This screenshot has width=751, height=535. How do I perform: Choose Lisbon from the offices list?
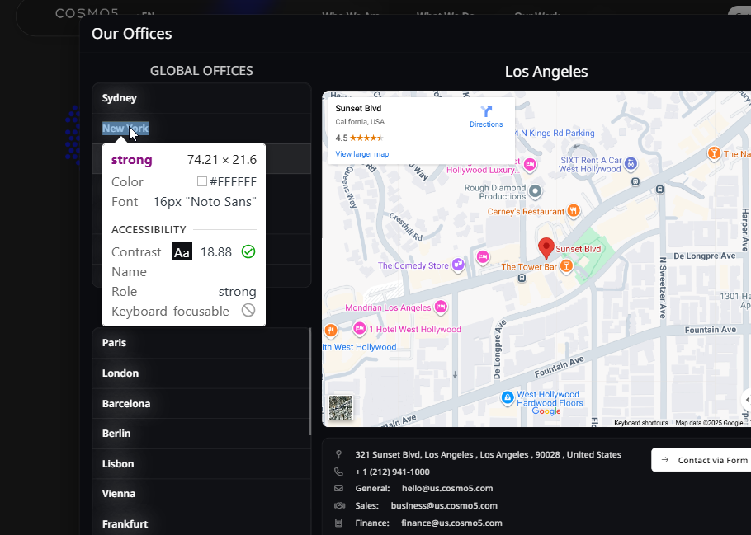(201, 464)
